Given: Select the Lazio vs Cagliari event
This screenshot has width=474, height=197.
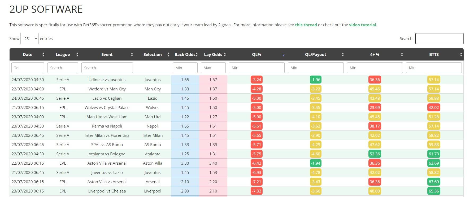Looking at the screenshot, I should tap(107, 98).
